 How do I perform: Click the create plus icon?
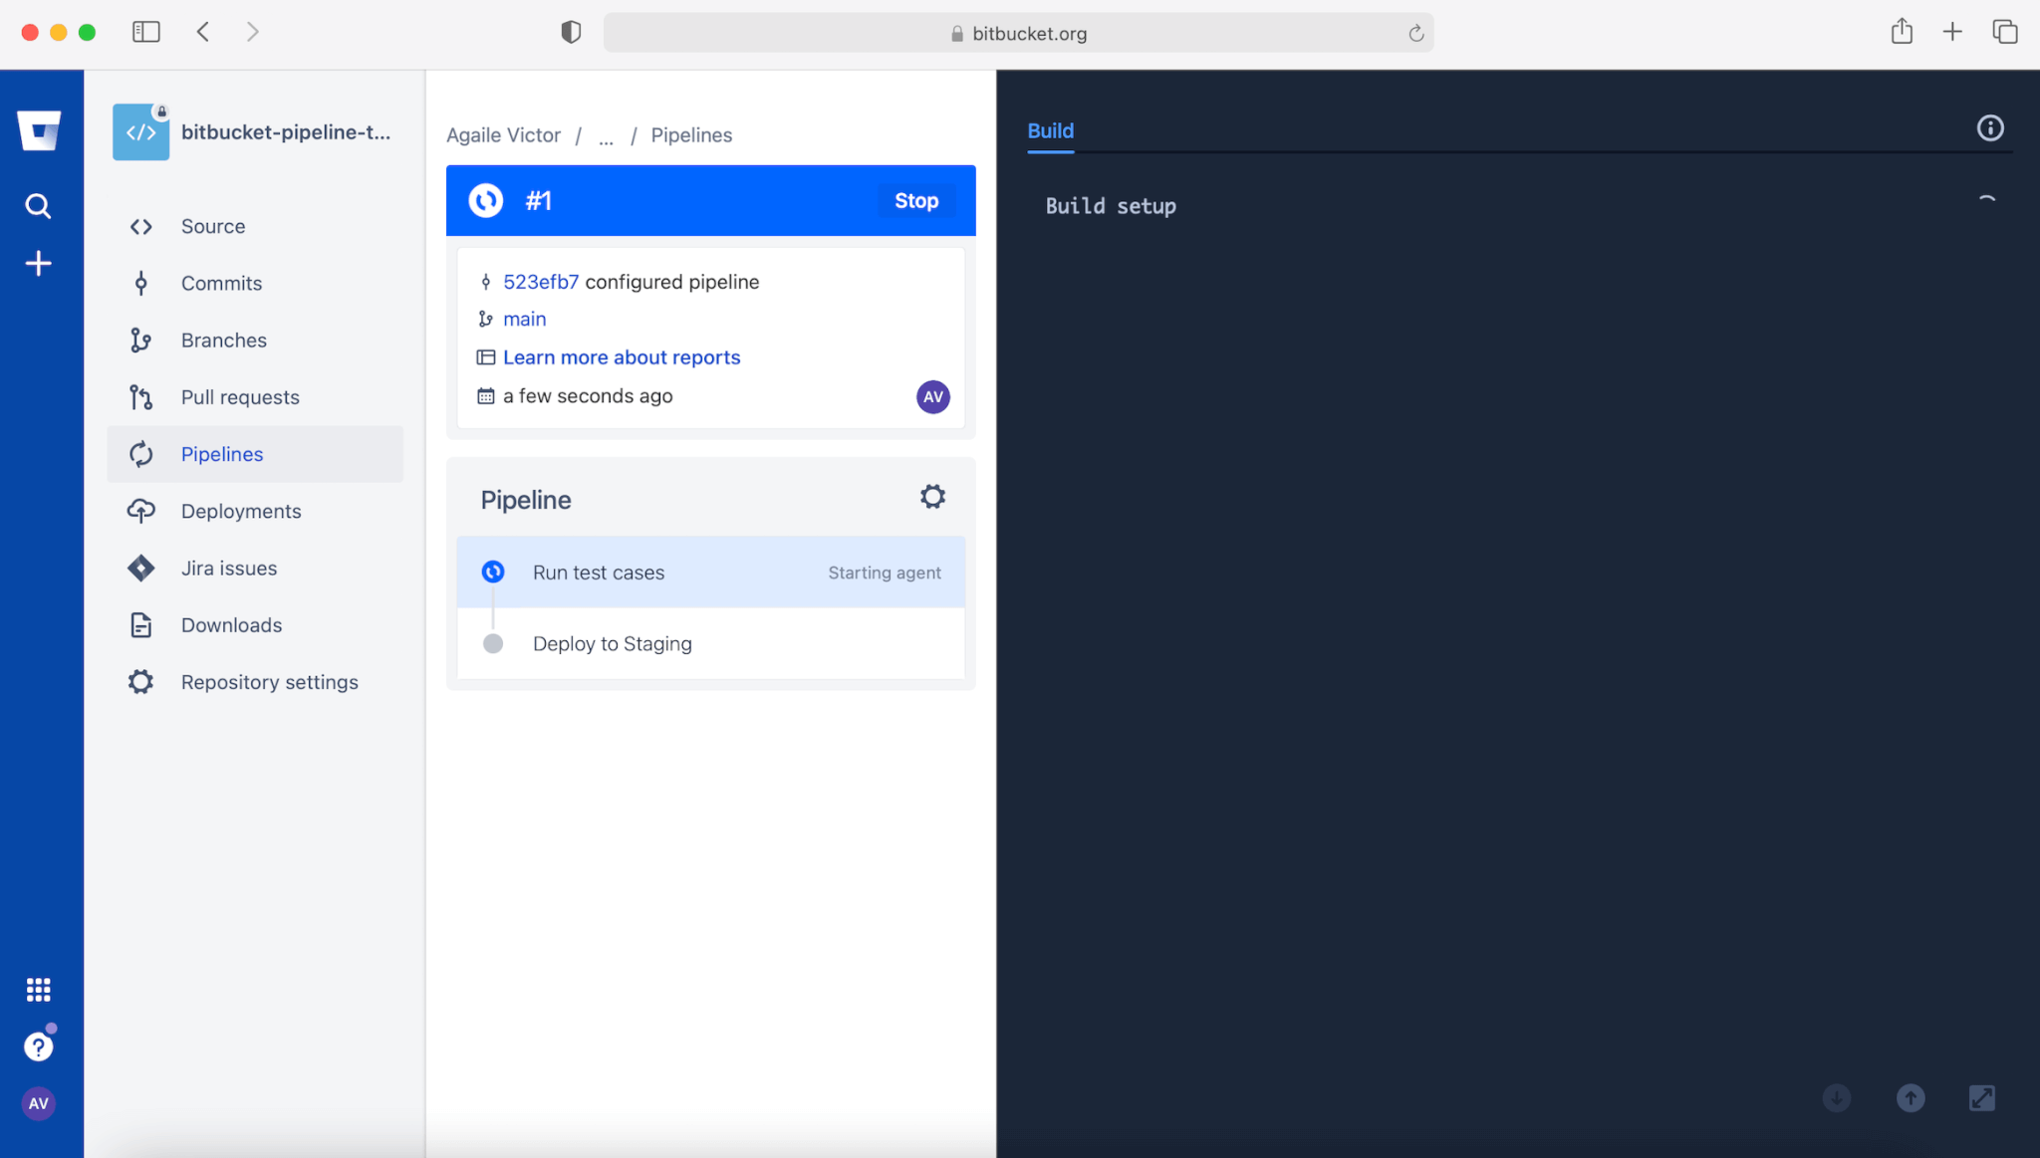click(38, 264)
